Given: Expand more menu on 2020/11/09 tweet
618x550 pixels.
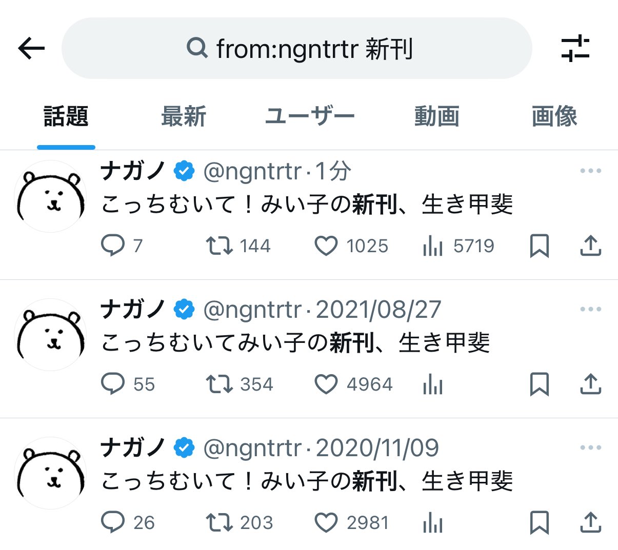Looking at the screenshot, I should point(590,447).
